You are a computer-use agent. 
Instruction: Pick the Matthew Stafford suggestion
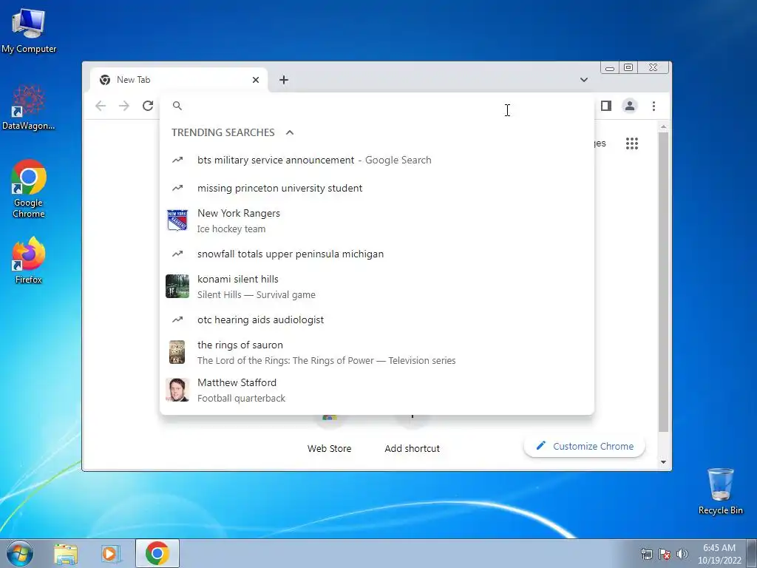pos(376,390)
